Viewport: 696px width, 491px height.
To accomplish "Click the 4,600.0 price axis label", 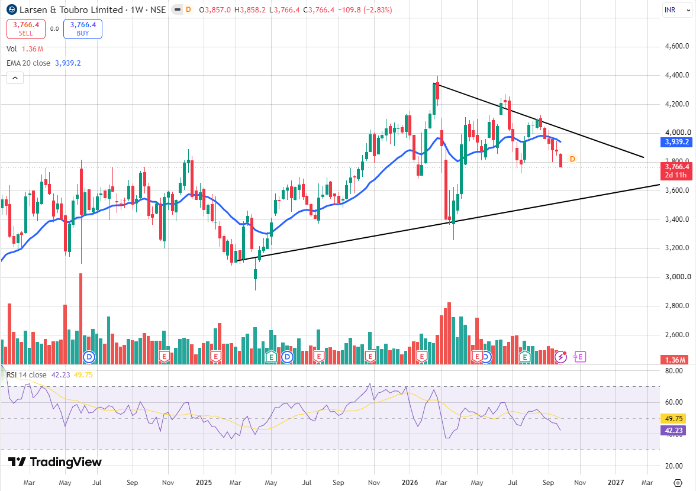I will coord(677,46).
